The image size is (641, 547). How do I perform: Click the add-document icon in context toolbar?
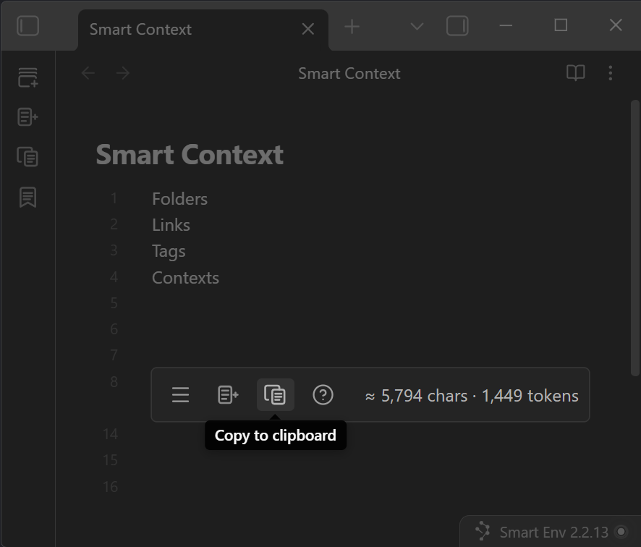(x=228, y=395)
